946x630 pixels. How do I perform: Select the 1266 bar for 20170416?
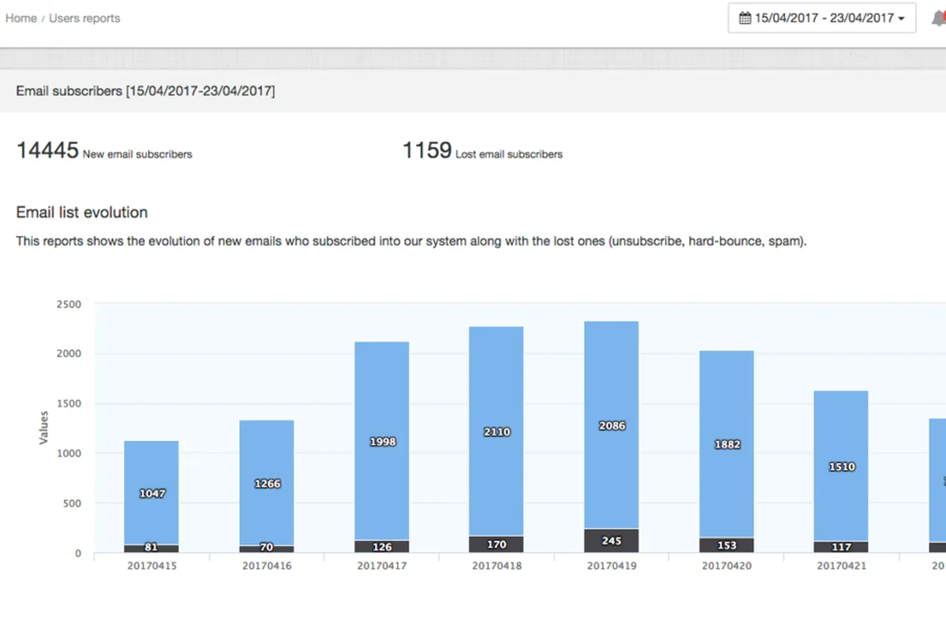(x=266, y=484)
